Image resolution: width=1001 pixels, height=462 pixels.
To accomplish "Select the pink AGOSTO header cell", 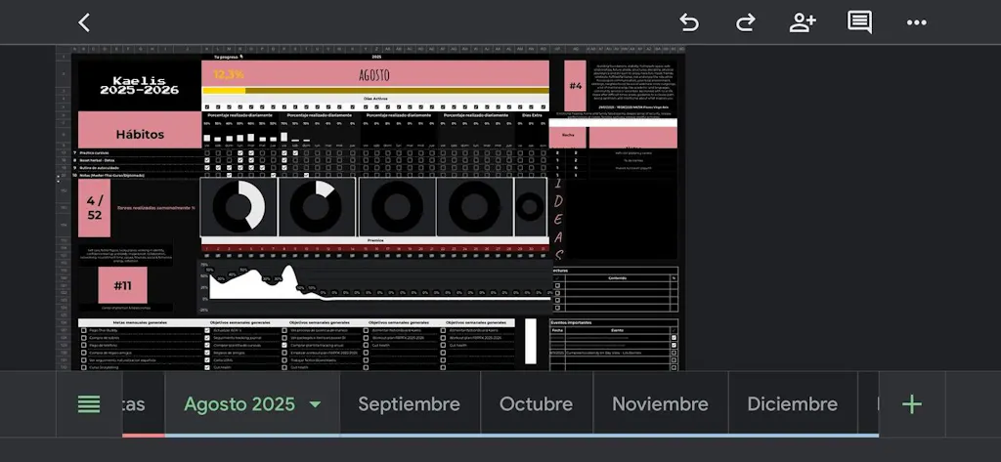I will [374, 73].
